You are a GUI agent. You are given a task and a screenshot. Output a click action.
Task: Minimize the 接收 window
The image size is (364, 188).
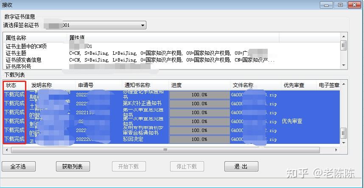pyautogui.click(x=326, y=5)
